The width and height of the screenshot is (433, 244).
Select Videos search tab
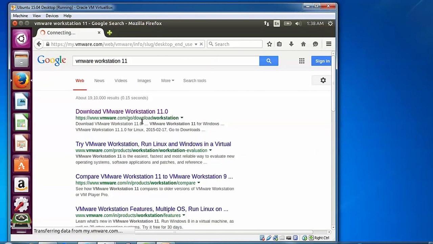click(x=121, y=81)
